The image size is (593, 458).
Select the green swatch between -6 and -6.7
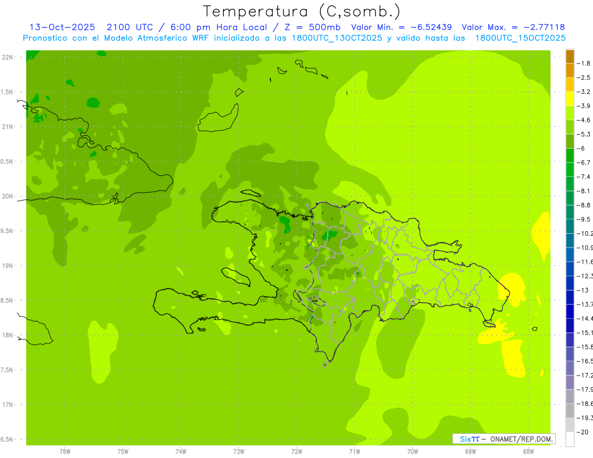pyautogui.click(x=570, y=156)
